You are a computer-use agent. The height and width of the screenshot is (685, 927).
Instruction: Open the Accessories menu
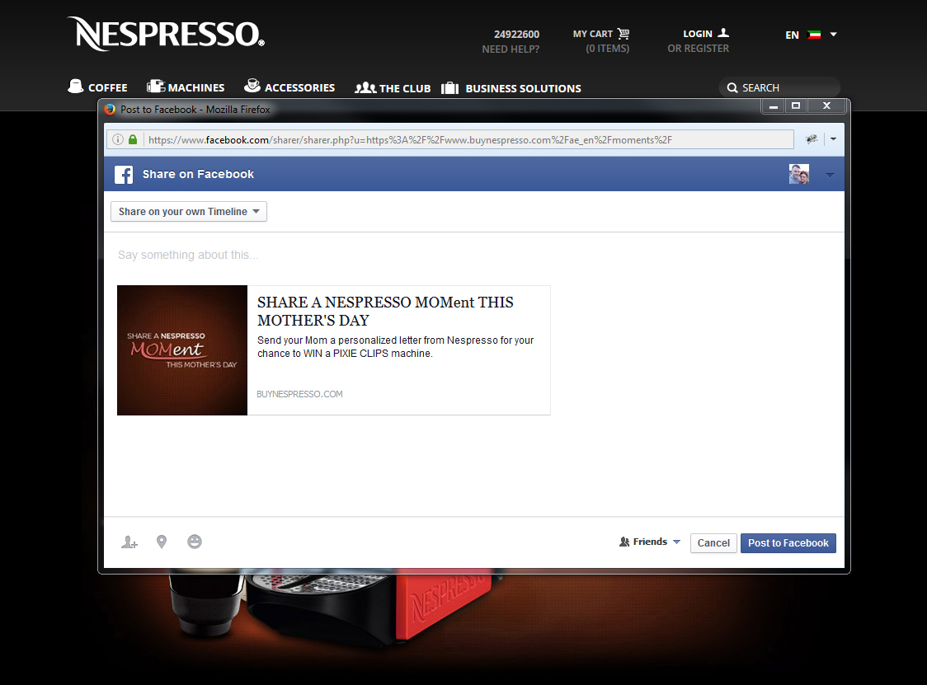click(289, 87)
